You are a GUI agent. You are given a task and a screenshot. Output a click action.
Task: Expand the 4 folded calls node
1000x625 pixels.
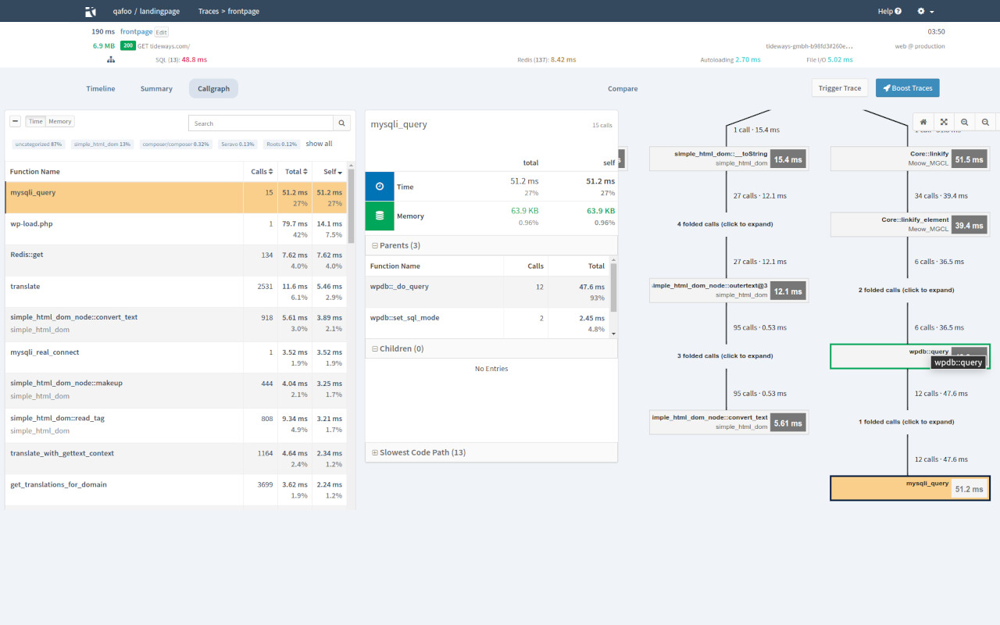pyautogui.click(x=725, y=224)
